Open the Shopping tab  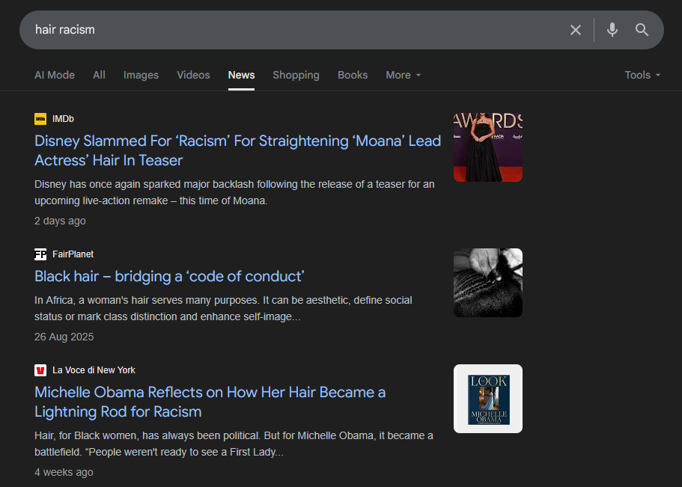(x=296, y=75)
